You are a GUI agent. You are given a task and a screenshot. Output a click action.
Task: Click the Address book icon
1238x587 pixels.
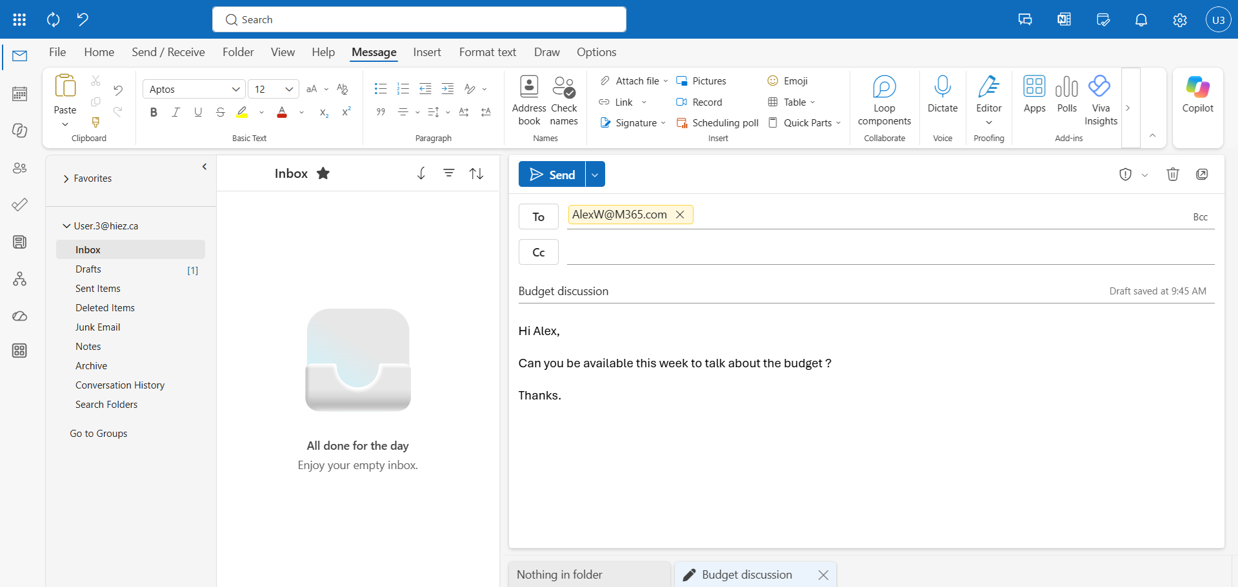(x=529, y=101)
